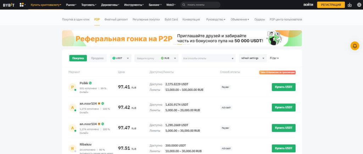Select the P2P tab

point(97,19)
